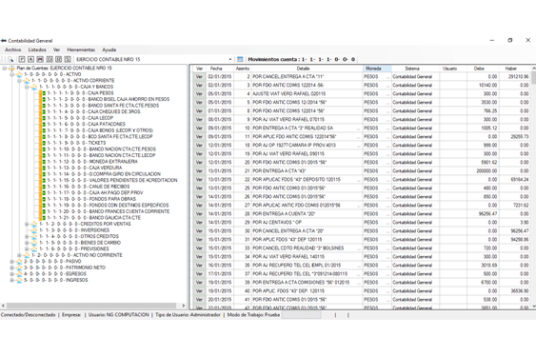Click Ver button for asiento 21
Screen dimensions: 536x357
point(199,170)
